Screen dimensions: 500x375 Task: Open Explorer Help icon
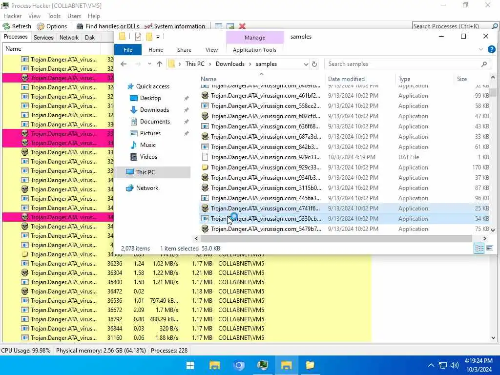point(491,49)
